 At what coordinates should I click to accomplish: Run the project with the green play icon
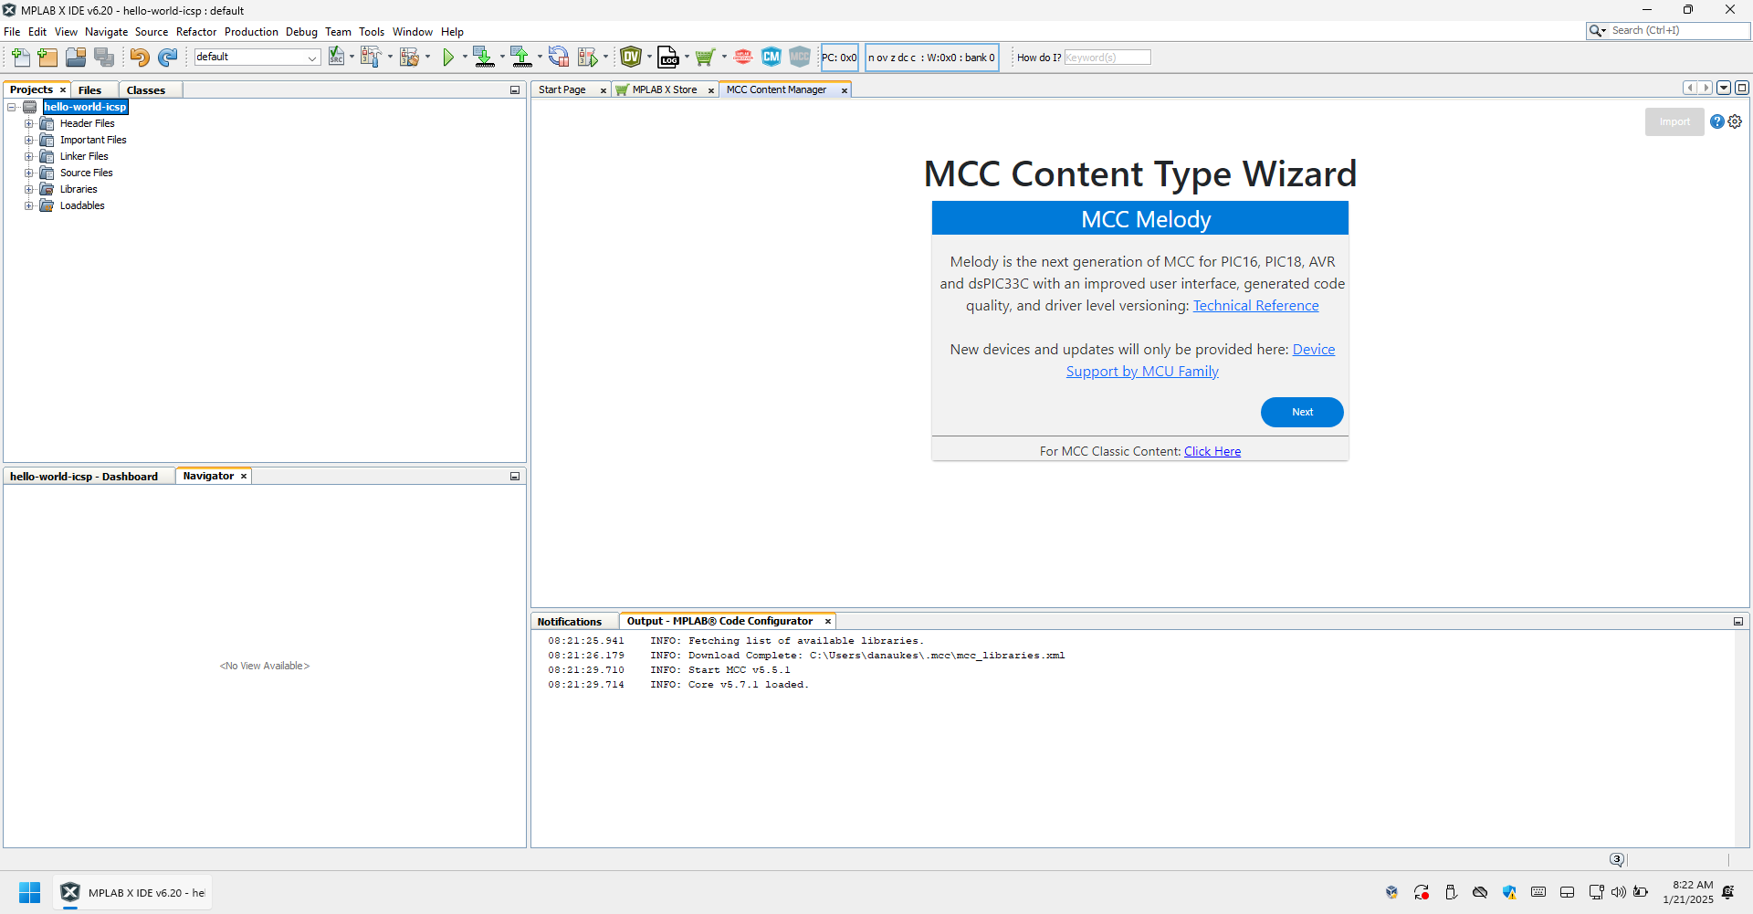(x=448, y=58)
